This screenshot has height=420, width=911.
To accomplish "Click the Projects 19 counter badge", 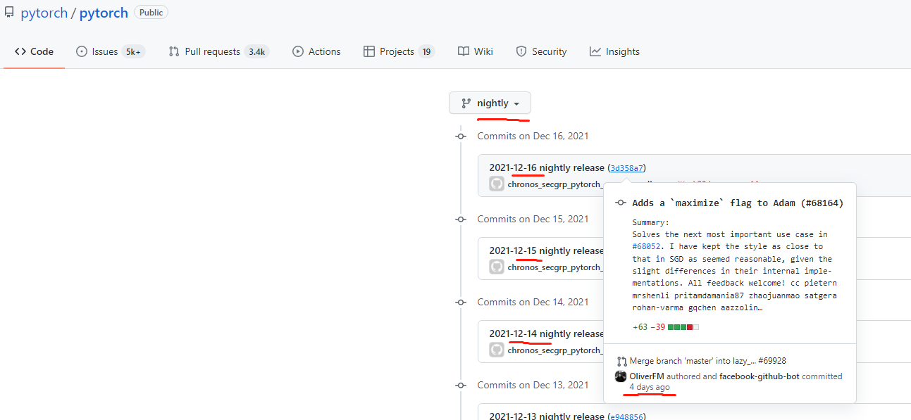I will point(426,51).
